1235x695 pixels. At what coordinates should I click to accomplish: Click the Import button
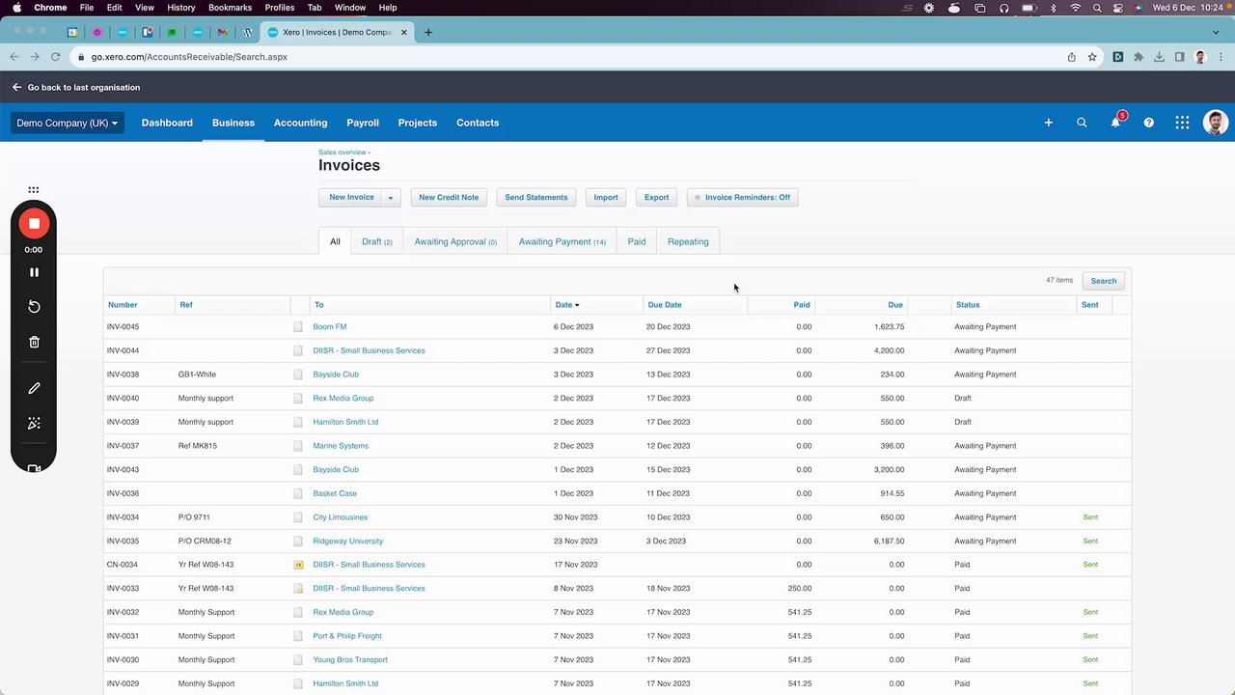click(x=606, y=197)
